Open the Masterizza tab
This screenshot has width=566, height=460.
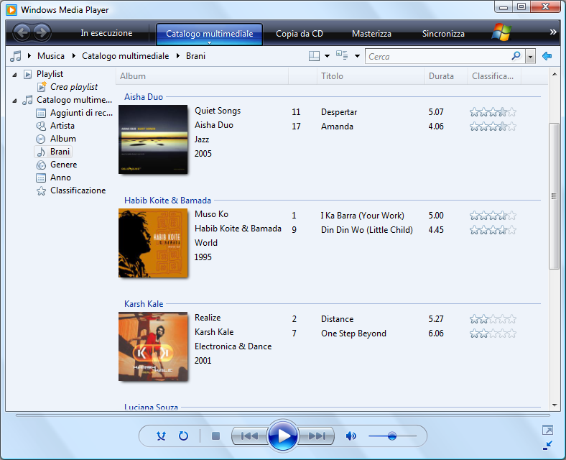point(371,34)
